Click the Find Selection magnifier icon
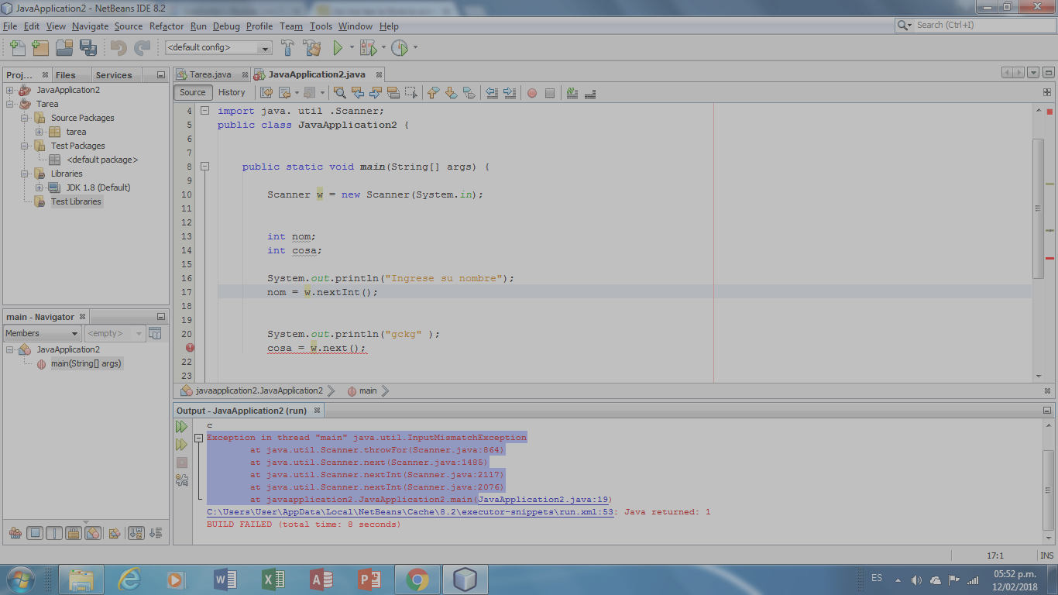This screenshot has height=595, width=1058. pos(339,93)
